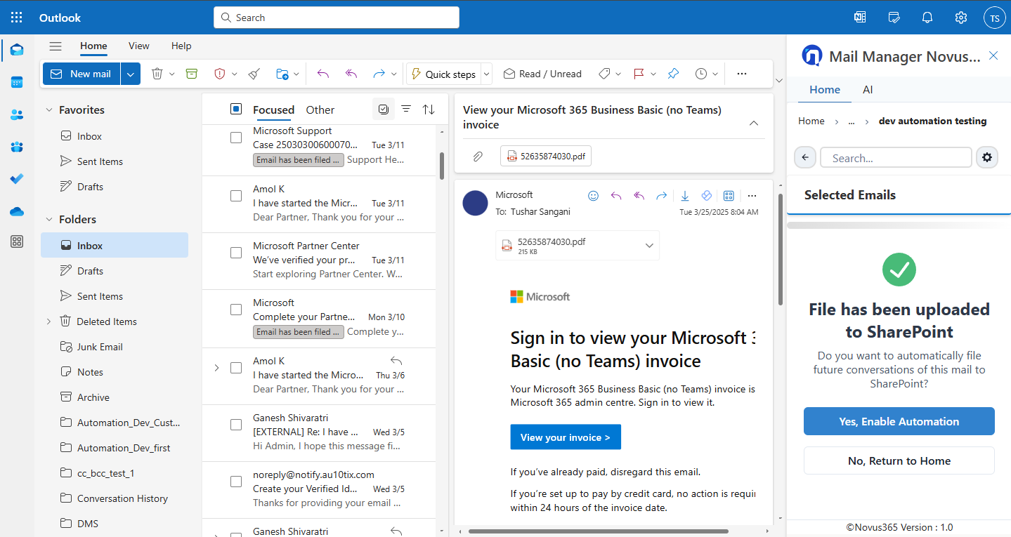This screenshot has height=537, width=1011.
Task: Check Microsoft Mon 3/10 message checkbox
Action: 236,310
